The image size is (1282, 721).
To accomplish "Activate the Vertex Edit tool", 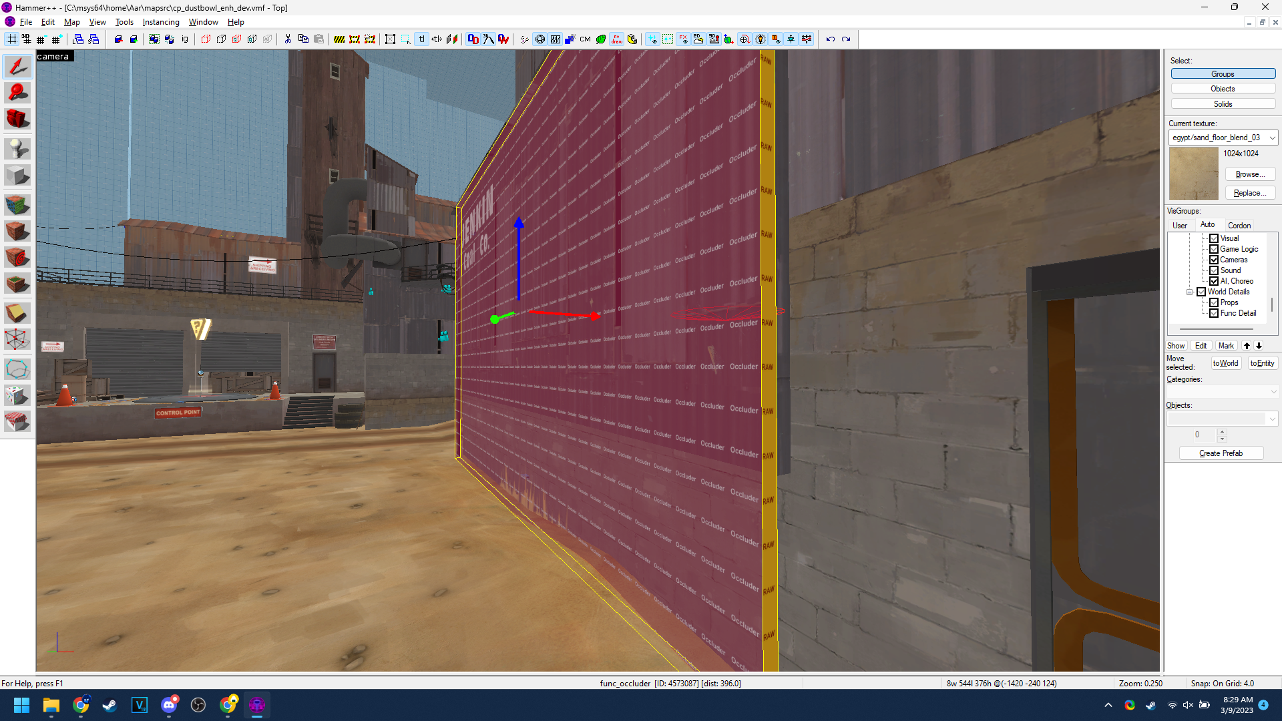I will coord(17,339).
